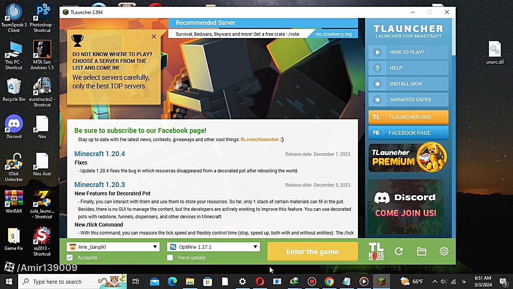
Task: Select the Discord desktop icon
Action: 14,127
